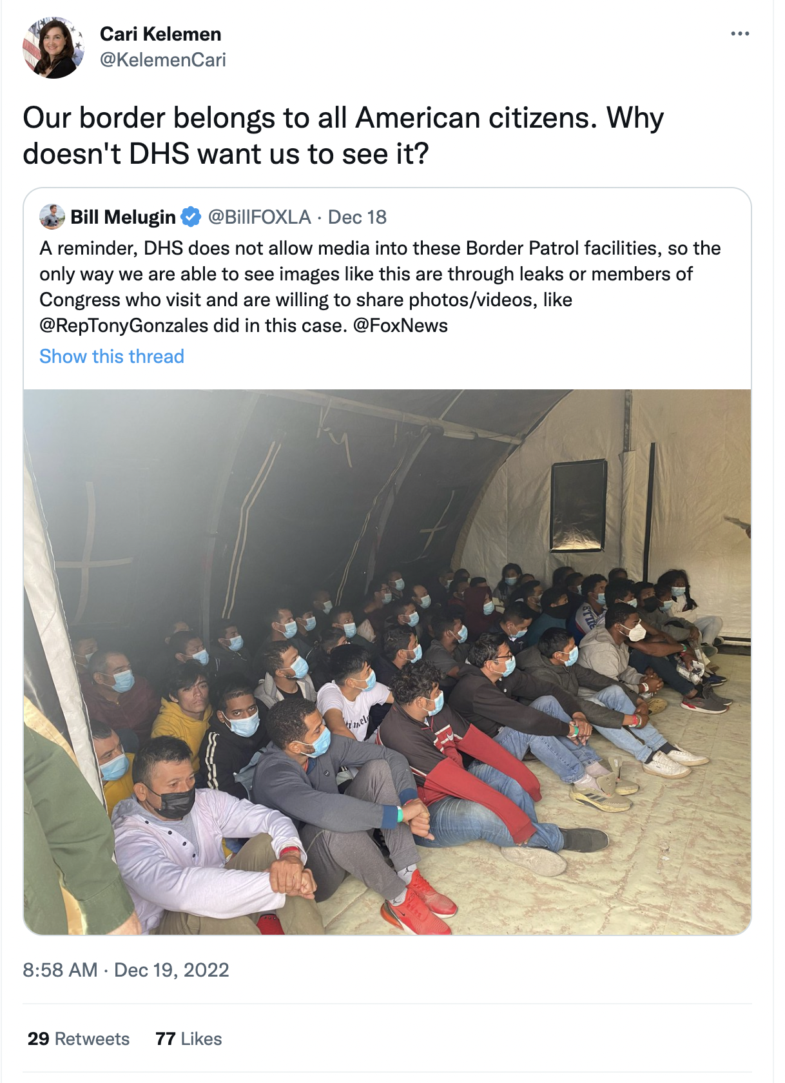This screenshot has width=785, height=1083.
Task: Open Cari Kelemen's profile avatar
Action: pos(53,48)
